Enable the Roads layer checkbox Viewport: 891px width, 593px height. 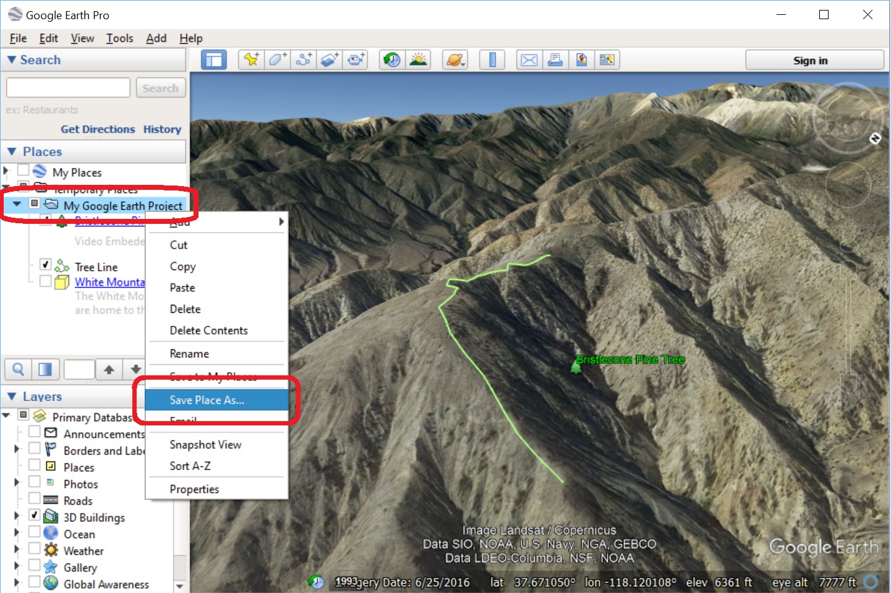(x=35, y=498)
